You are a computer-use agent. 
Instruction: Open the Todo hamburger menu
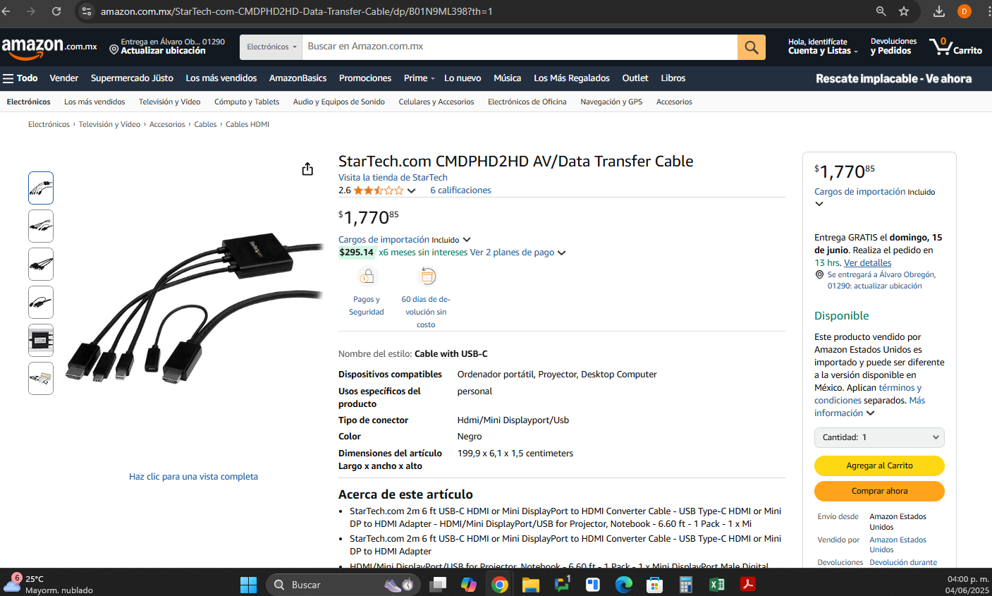[20, 78]
